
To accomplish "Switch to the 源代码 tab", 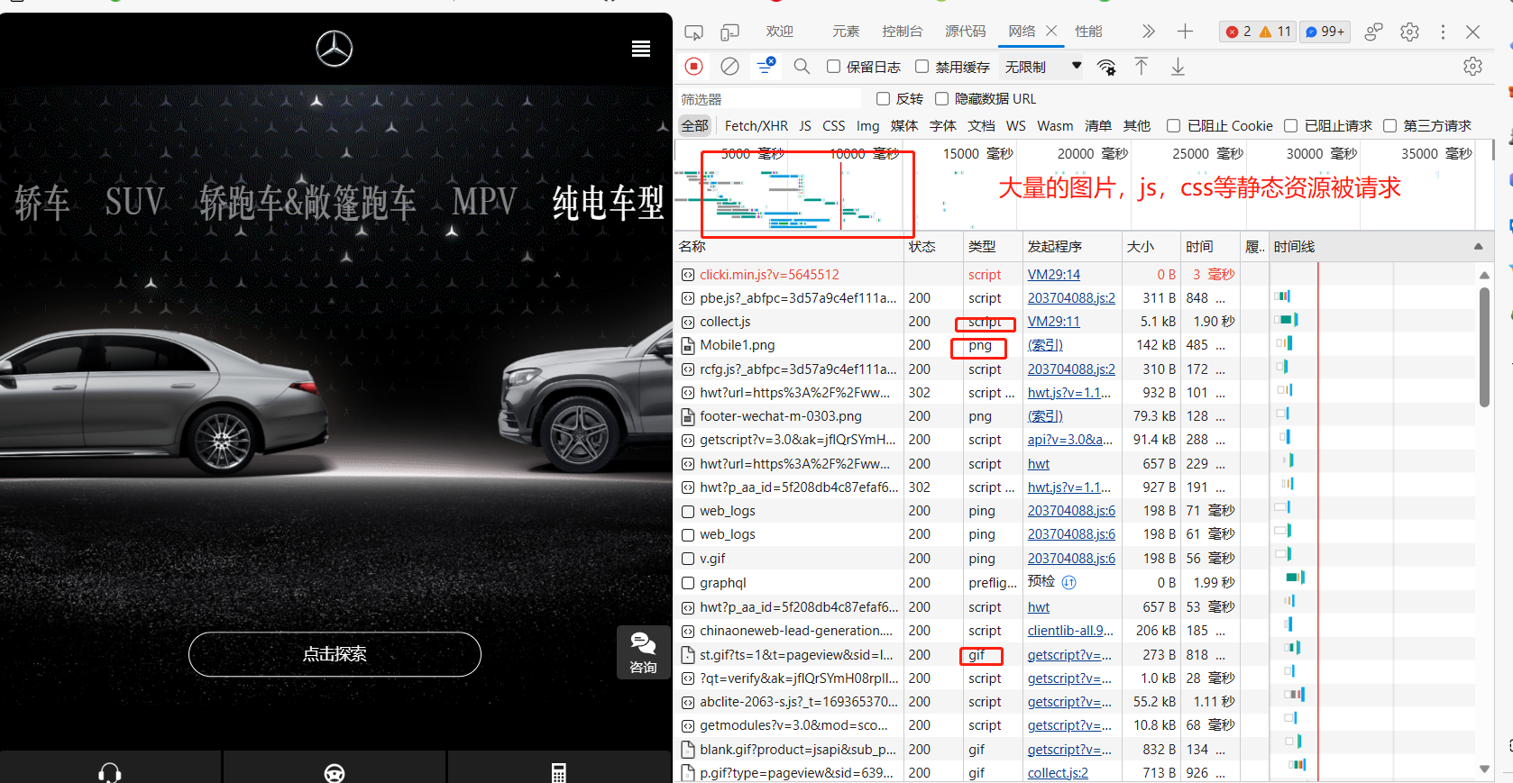I will click(x=966, y=32).
